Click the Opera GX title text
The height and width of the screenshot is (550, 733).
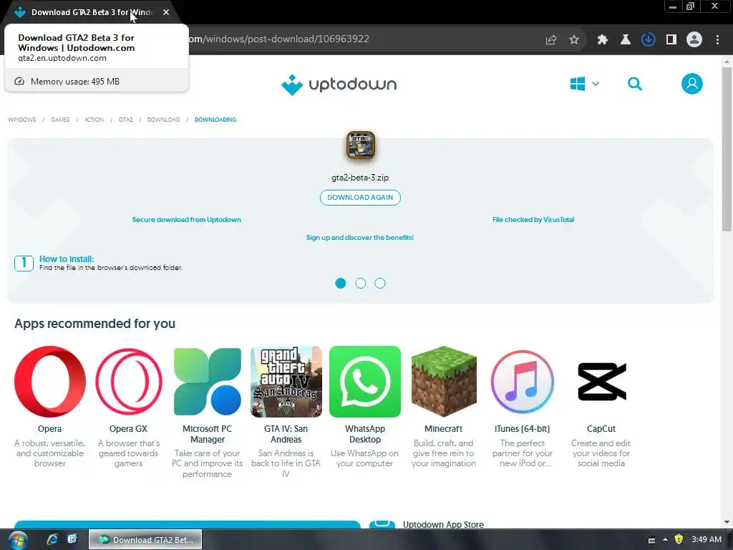128,429
